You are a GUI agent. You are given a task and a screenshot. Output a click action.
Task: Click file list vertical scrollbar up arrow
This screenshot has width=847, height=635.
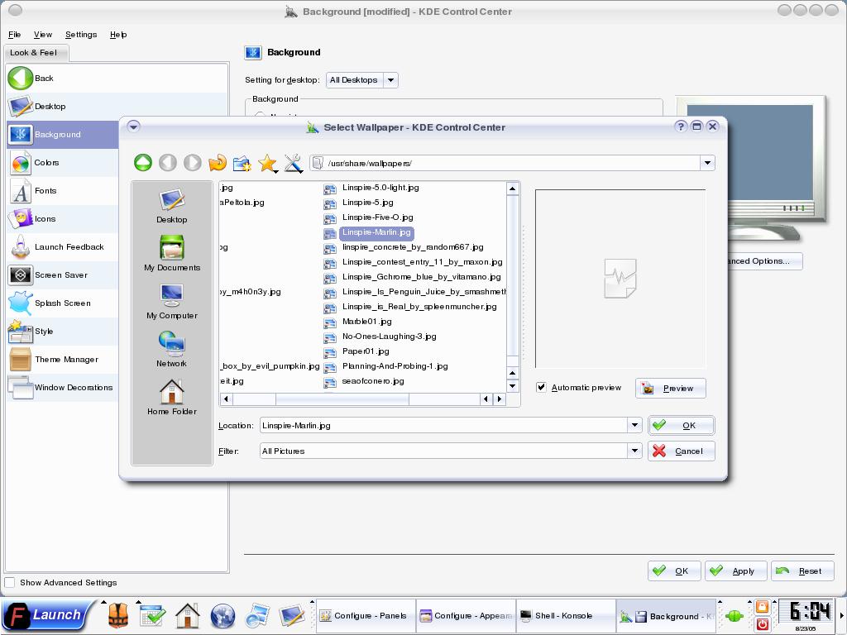coord(512,188)
